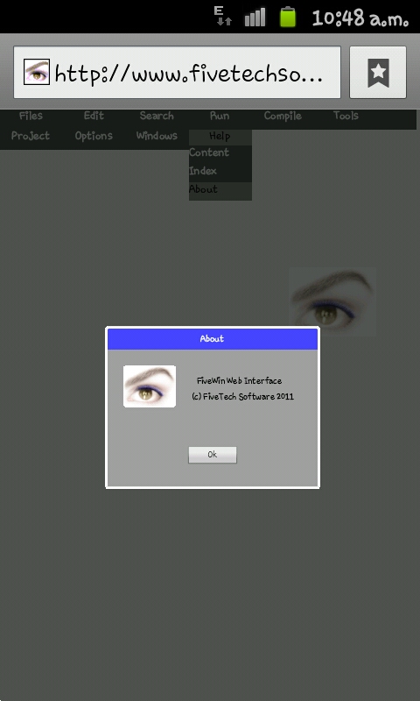Collapse the expanded Help menu
The image size is (420, 701).
pos(220,137)
